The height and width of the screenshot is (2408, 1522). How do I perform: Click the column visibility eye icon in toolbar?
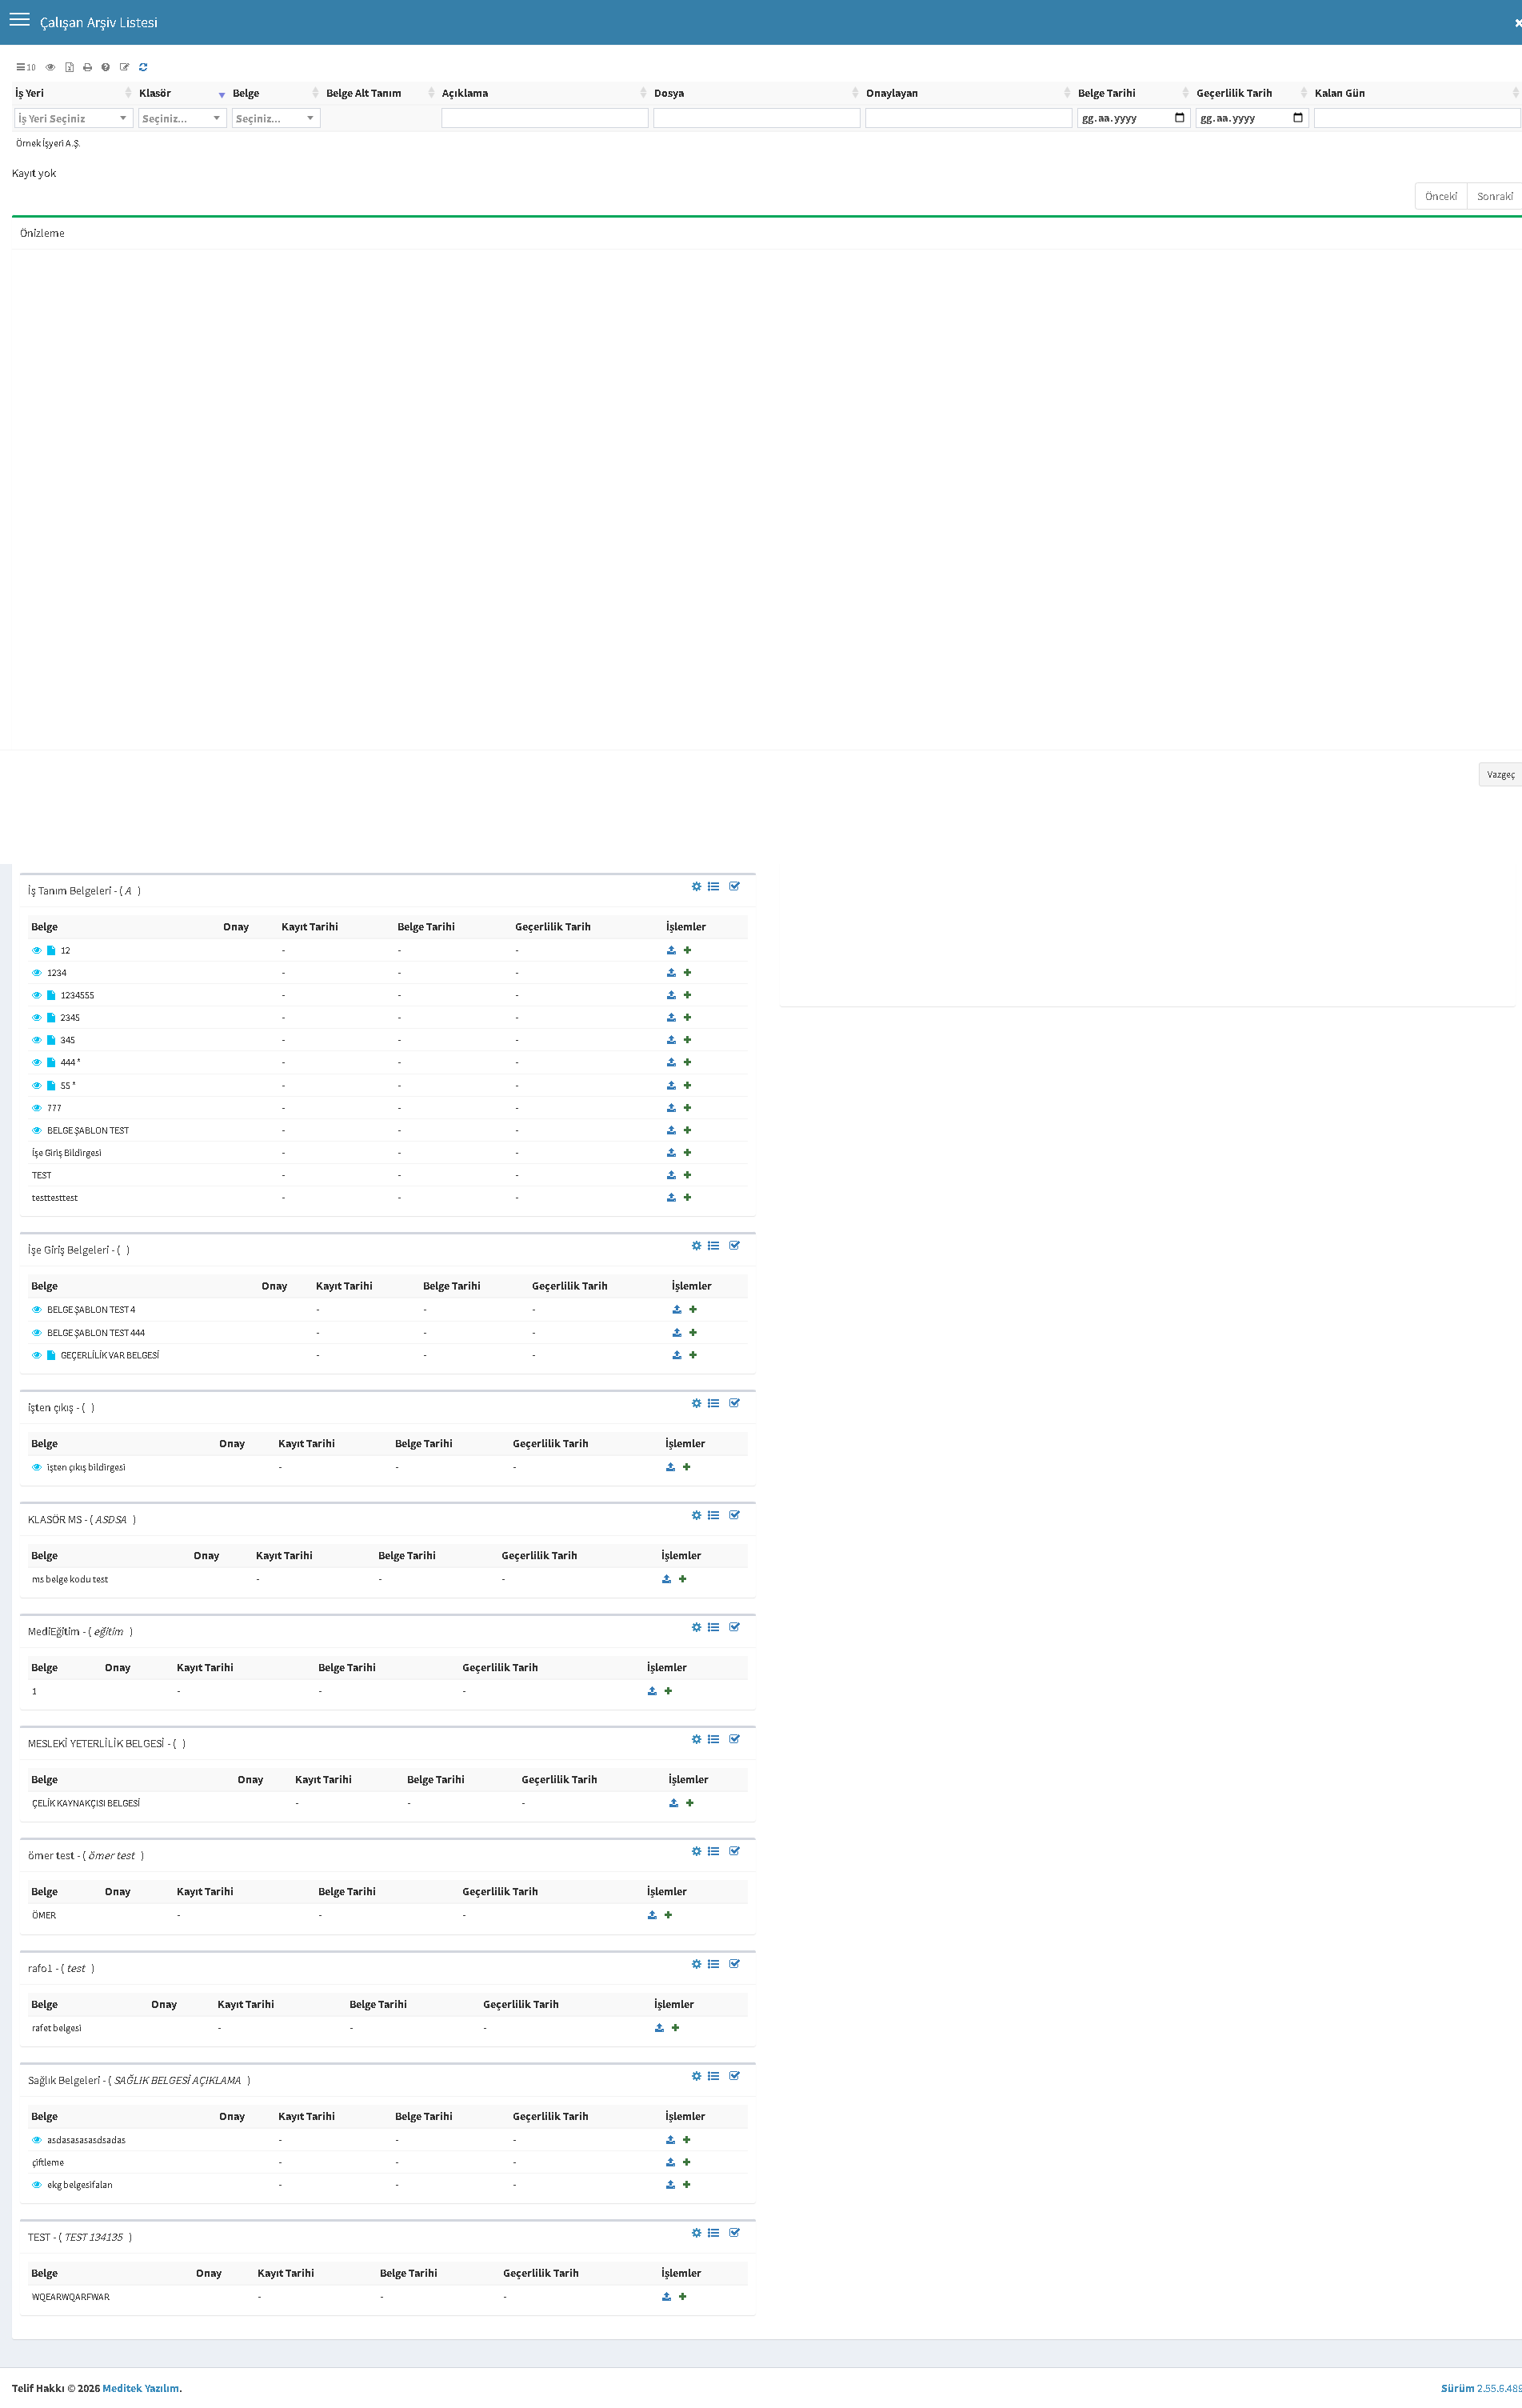coord(50,67)
